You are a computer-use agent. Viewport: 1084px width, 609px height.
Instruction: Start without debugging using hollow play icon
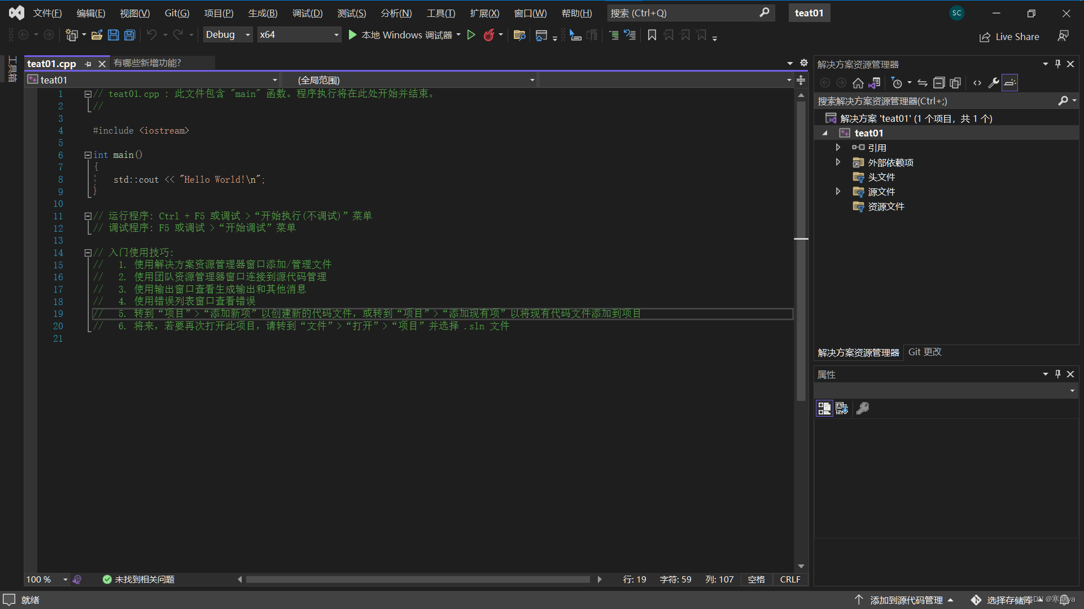click(x=471, y=36)
